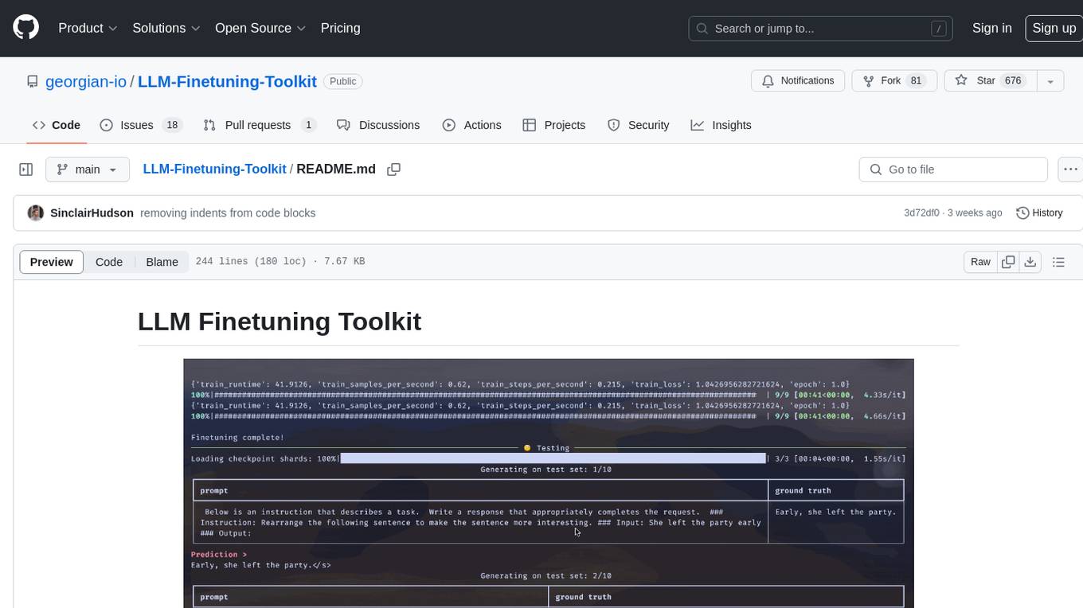This screenshot has width=1083, height=608.
Task: Switch to the Issues tab
Action: pos(141,125)
